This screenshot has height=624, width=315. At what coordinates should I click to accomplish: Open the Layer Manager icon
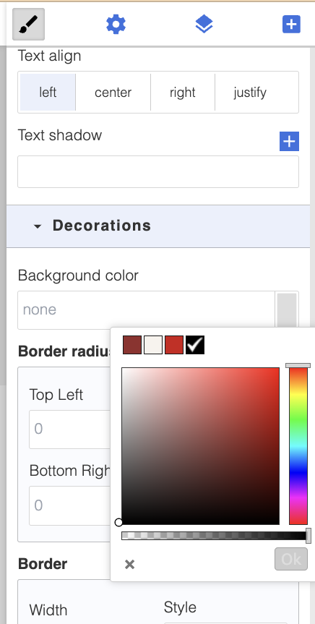click(x=204, y=25)
